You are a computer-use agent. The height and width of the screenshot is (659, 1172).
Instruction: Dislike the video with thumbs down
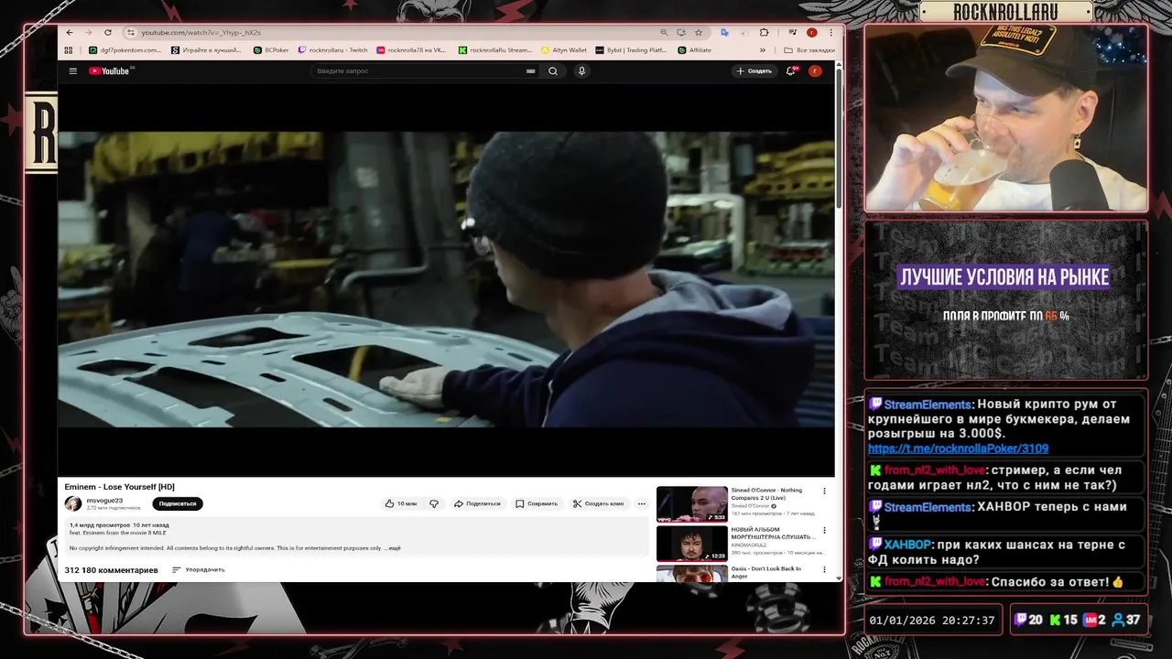click(434, 503)
